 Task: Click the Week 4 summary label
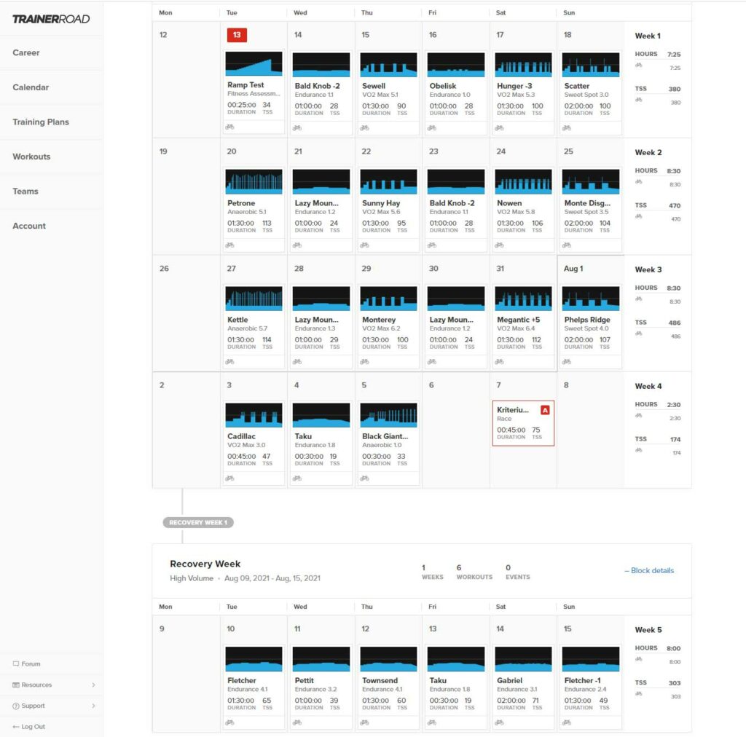click(x=648, y=386)
